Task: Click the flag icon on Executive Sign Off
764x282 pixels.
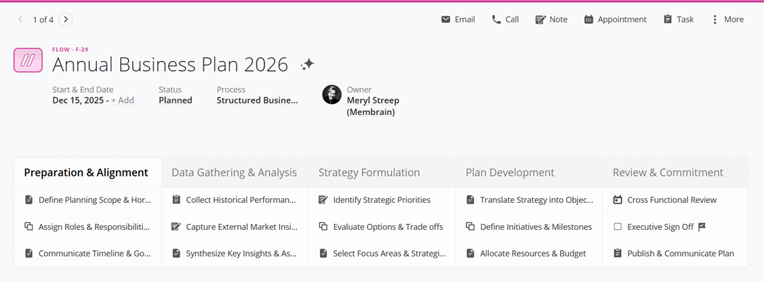Action: 702,227
